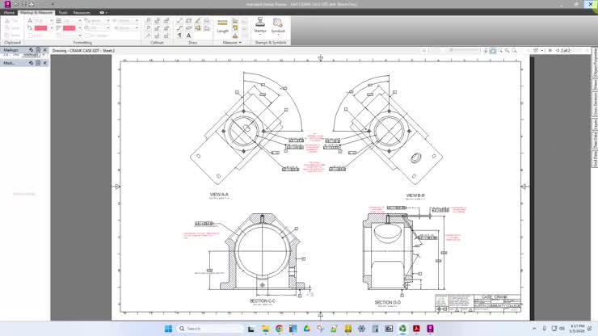The height and width of the screenshot is (336, 598).
Task: Click the Open file quick access icon
Action: click(x=16, y=4)
